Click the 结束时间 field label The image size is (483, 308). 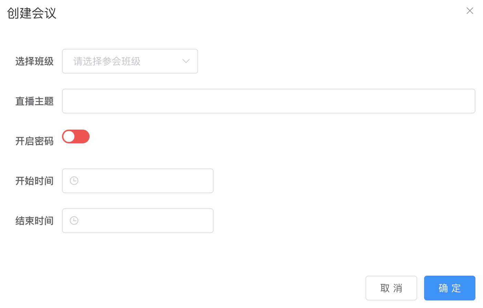(x=34, y=221)
